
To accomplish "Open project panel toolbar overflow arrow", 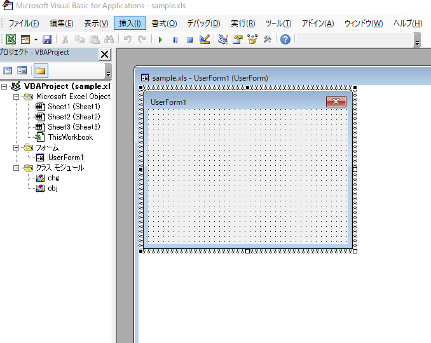I will click(108, 71).
